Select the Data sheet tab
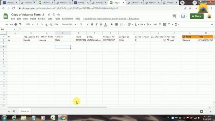This screenshot has width=215, height=121. point(25,111)
